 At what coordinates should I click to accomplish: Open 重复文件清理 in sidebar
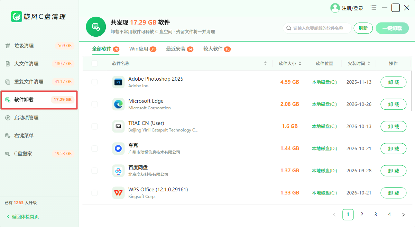click(39, 82)
